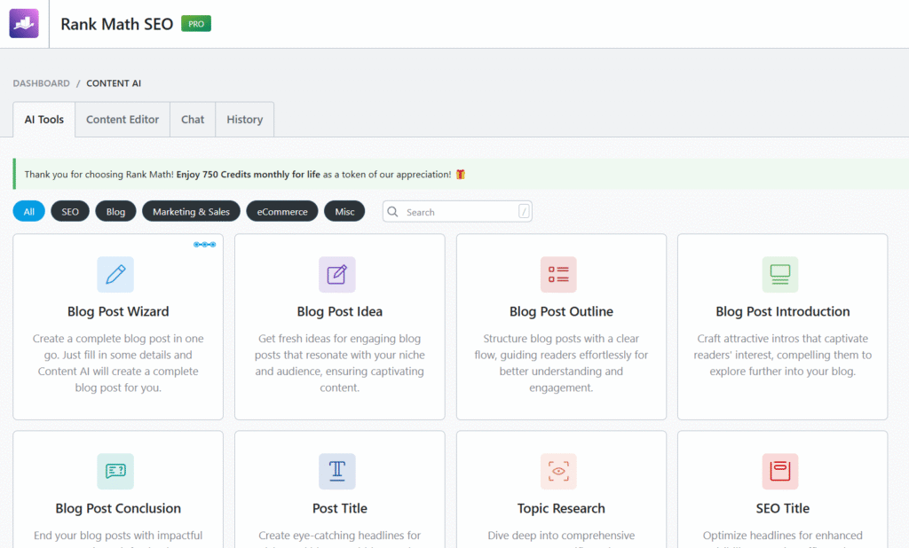
Task: Click Blog Post Introduction description text
Action: click(783, 355)
